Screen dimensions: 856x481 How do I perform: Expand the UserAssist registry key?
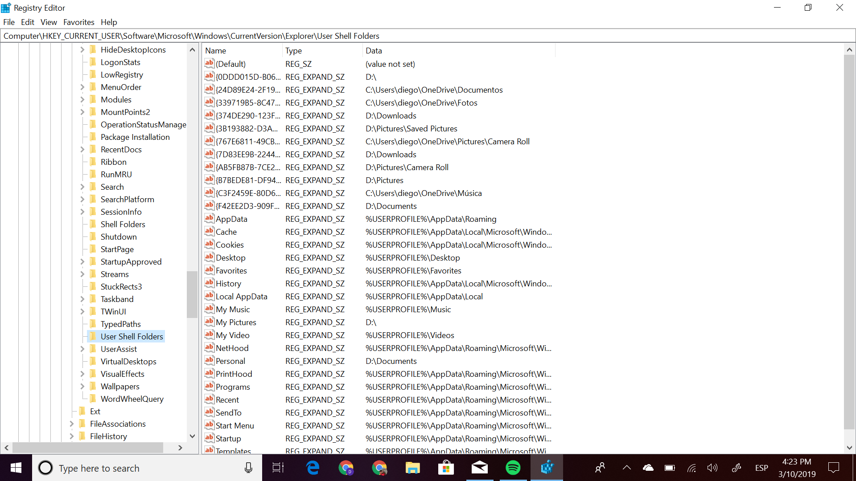82,349
